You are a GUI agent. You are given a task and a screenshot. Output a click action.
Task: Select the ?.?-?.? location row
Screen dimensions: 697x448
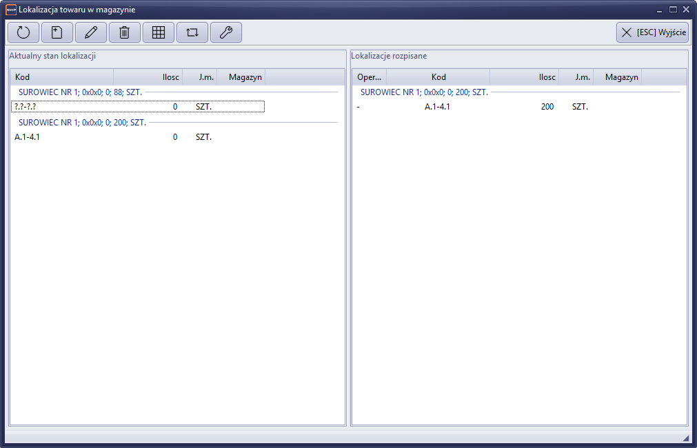[x=138, y=107]
